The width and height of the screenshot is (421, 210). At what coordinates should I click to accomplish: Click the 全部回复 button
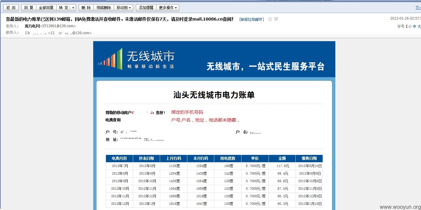point(46,8)
